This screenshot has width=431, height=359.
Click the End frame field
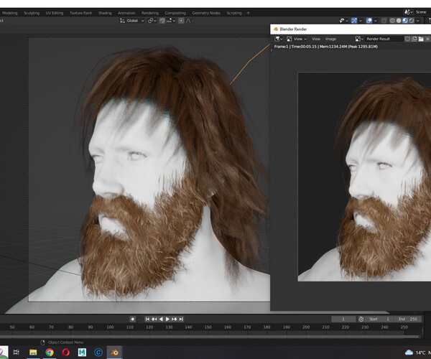click(x=408, y=320)
